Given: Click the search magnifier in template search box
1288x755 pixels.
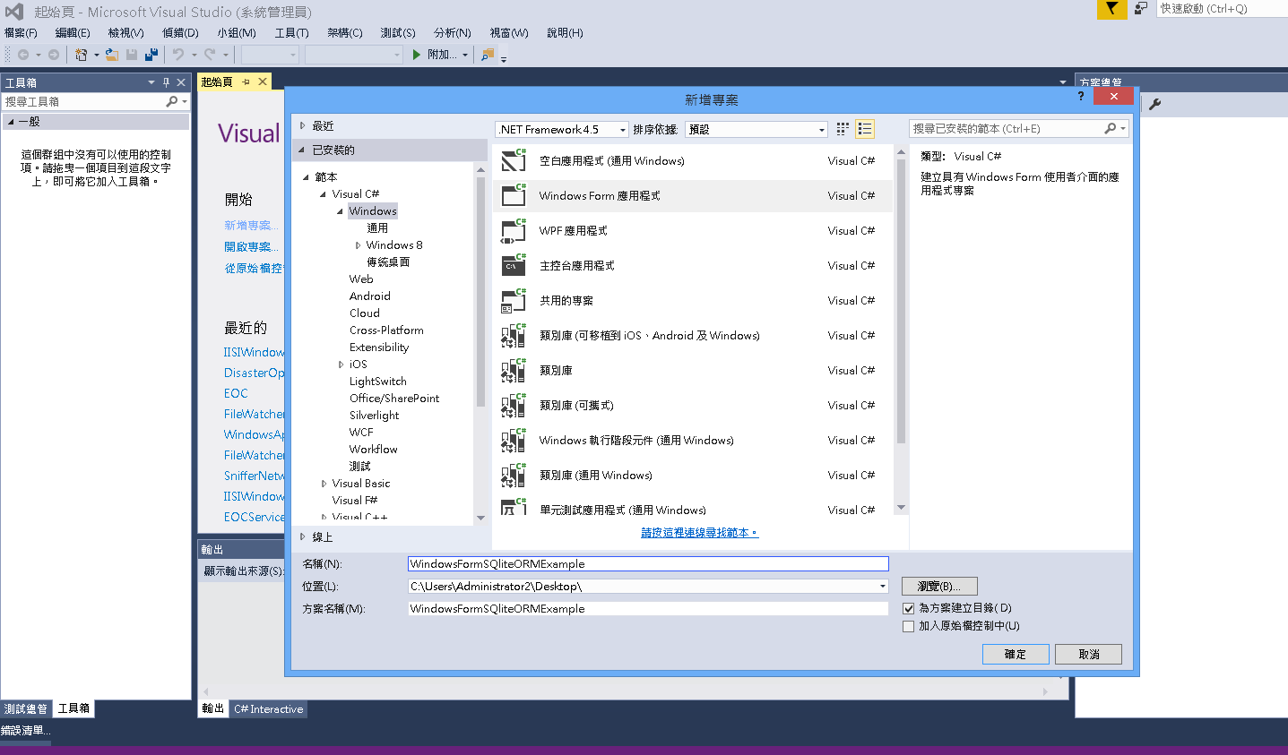Looking at the screenshot, I should tap(1111, 128).
